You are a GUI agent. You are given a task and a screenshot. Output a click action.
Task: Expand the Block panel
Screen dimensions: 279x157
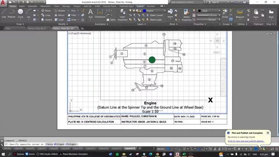coord(174,24)
